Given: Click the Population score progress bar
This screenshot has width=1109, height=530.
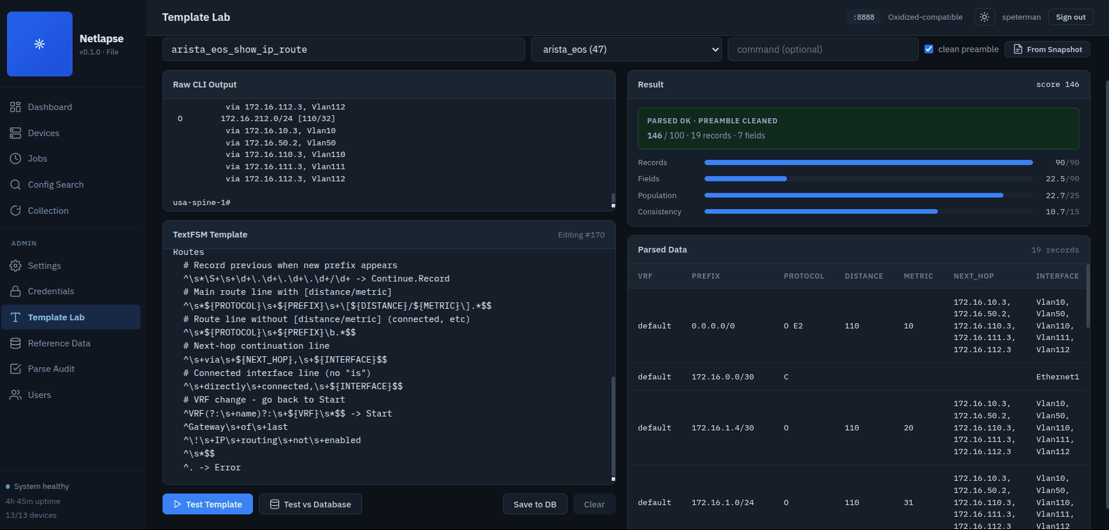Looking at the screenshot, I should (868, 195).
